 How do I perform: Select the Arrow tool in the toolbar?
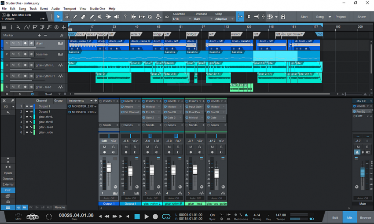[59, 17]
